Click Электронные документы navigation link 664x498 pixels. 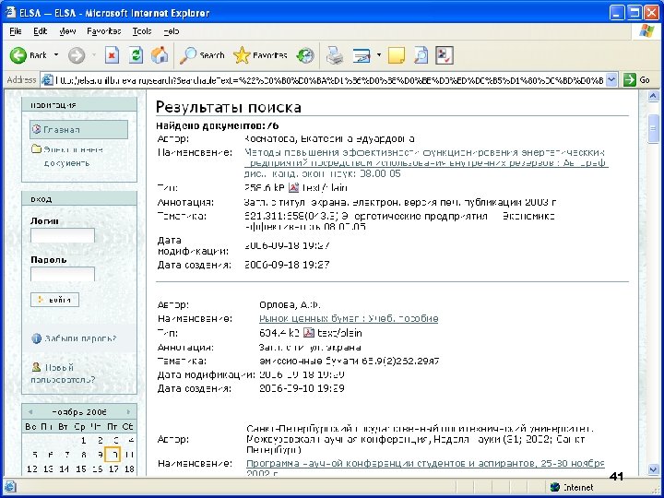[73, 156]
